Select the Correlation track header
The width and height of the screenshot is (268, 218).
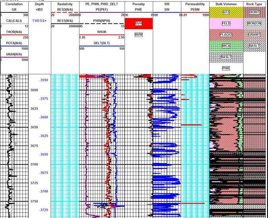click(14, 4)
